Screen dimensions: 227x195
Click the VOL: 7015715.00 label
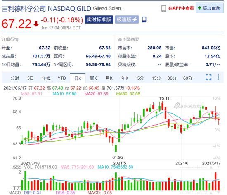pyautogui.click(x=40, y=167)
